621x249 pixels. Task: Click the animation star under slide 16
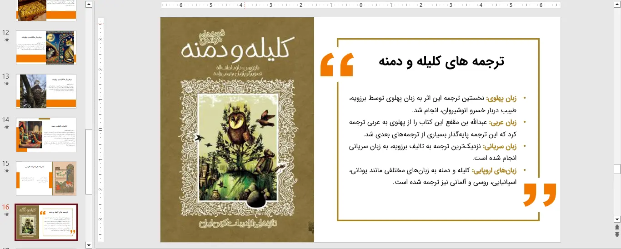6,214
